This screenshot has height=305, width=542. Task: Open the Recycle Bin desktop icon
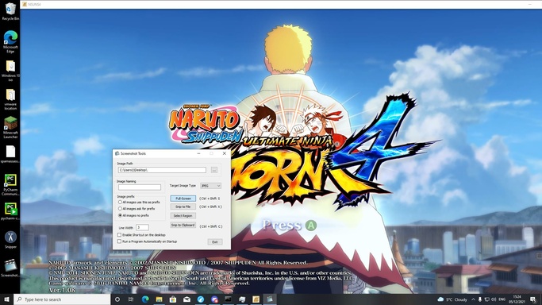(10, 11)
